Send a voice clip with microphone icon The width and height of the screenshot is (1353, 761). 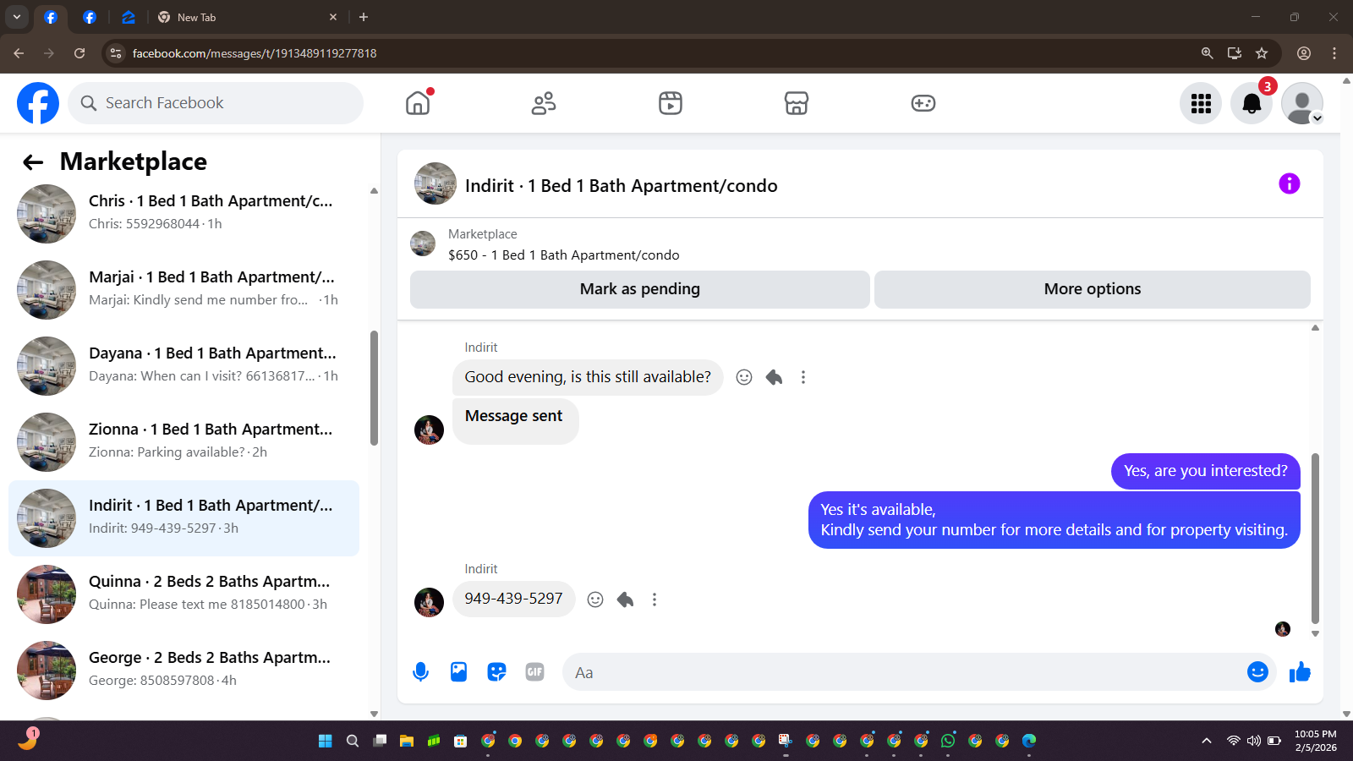(420, 672)
